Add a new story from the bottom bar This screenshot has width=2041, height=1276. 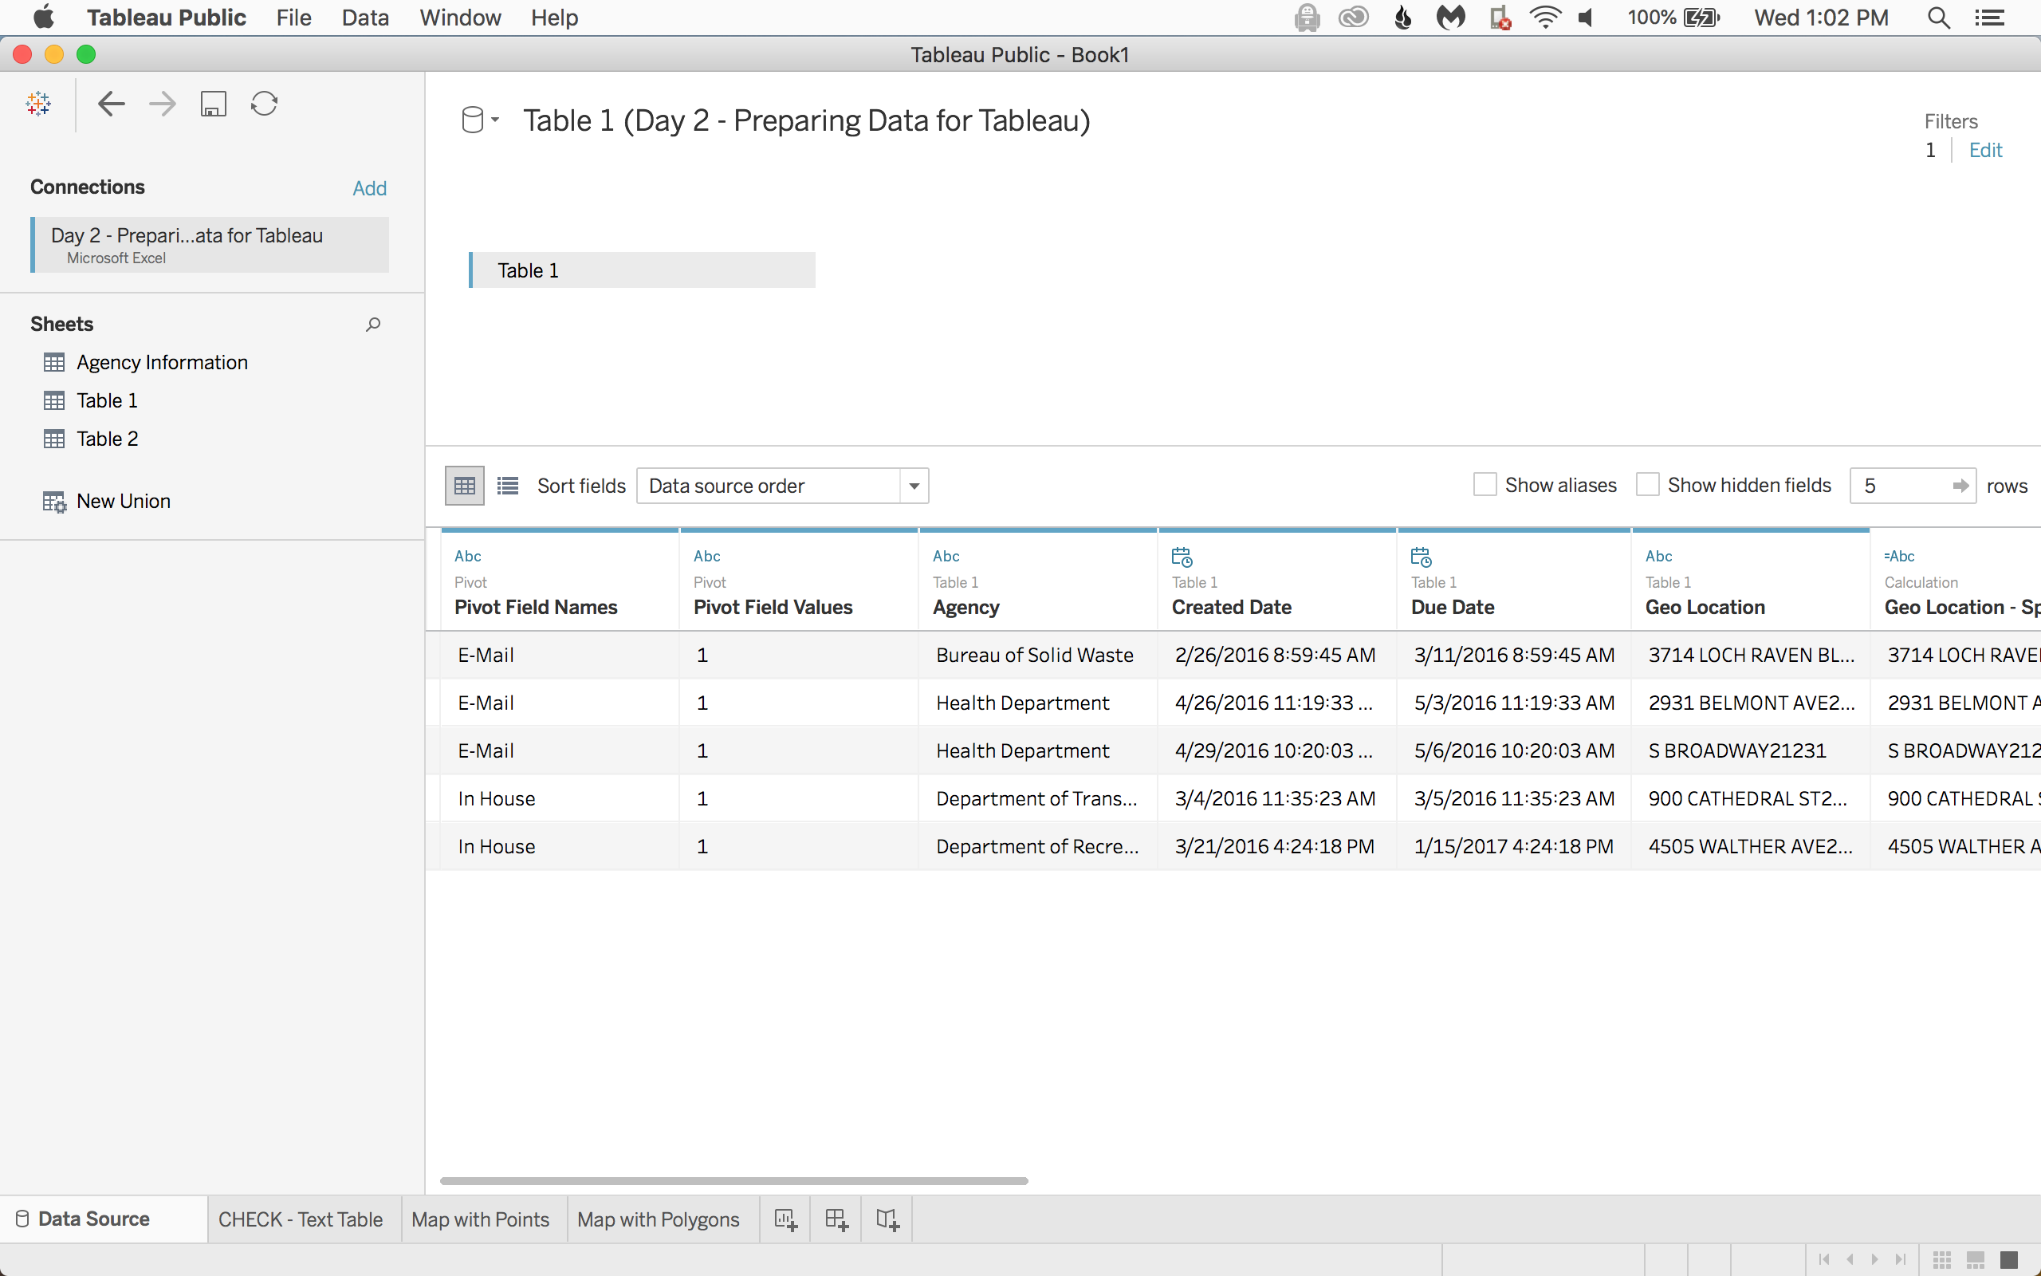[x=887, y=1219]
